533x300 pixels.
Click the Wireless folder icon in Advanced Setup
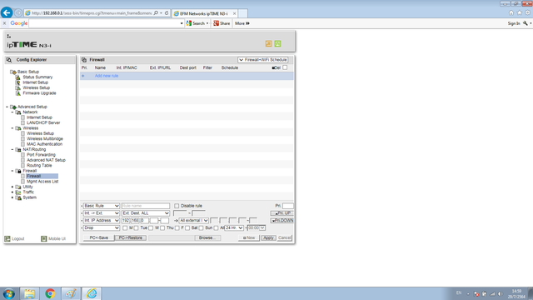18,128
